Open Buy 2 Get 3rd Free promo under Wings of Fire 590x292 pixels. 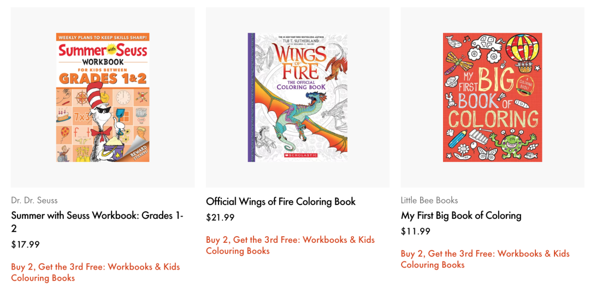pyautogui.click(x=291, y=246)
